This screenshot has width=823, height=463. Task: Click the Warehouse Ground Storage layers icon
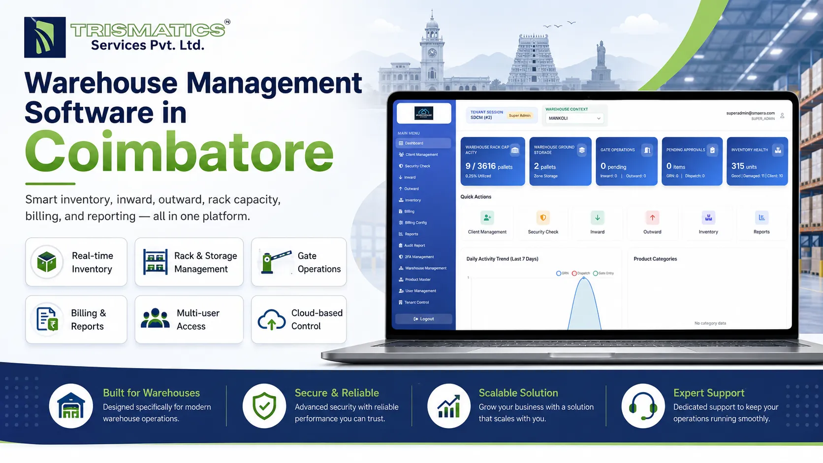pyautogui.click(x=582, y=150)
